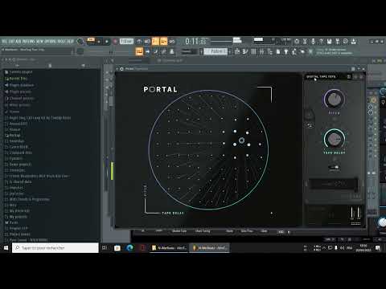386x289 pixels.
Task: Expand Recent files in browser
Action: pos(16,79)
